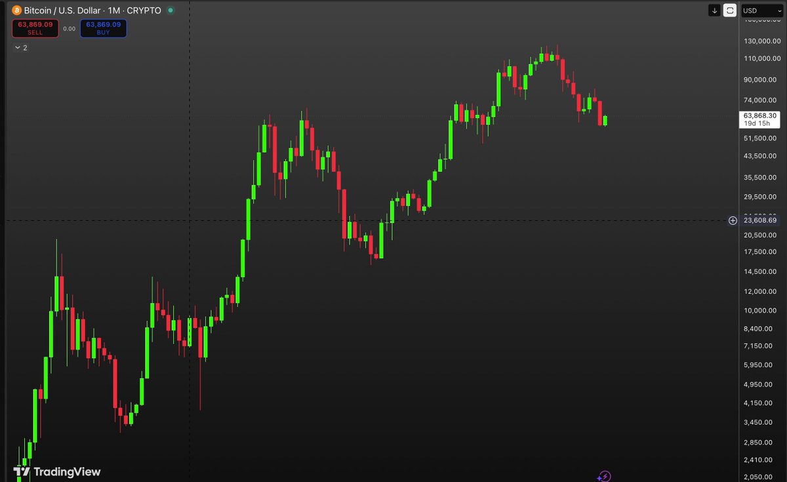Click the 17,500.00 price axis label
The height and width of the screenshot is (482, 787).
pyautogui.click(x=760, y=252)
